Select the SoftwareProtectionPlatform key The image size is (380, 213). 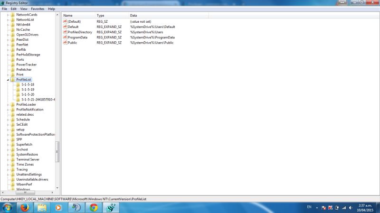point(35,134)
